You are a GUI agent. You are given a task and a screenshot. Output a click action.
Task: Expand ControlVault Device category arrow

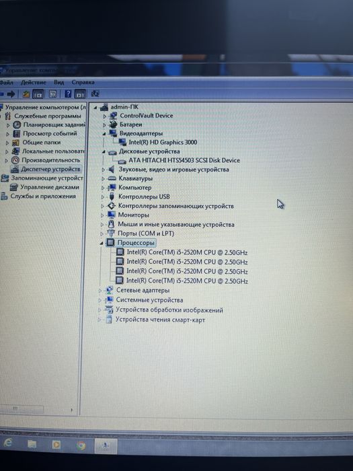[105, 116]
